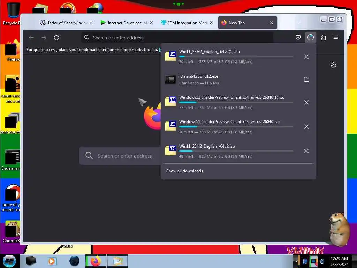Click the center page search box
The image size is (357, 268).
coord(120,156)
